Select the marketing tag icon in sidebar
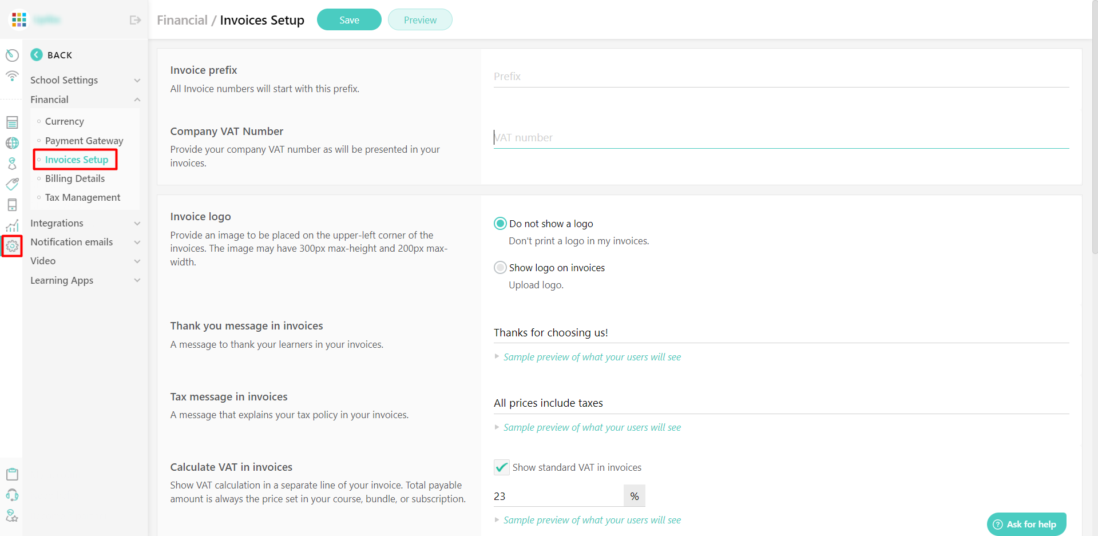Viewport: 1098px width, 536px height. click(x=12, y=184)
